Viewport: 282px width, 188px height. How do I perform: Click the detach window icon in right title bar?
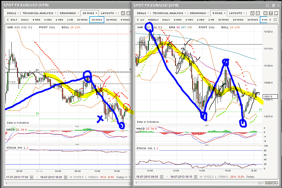coord(273,5)
